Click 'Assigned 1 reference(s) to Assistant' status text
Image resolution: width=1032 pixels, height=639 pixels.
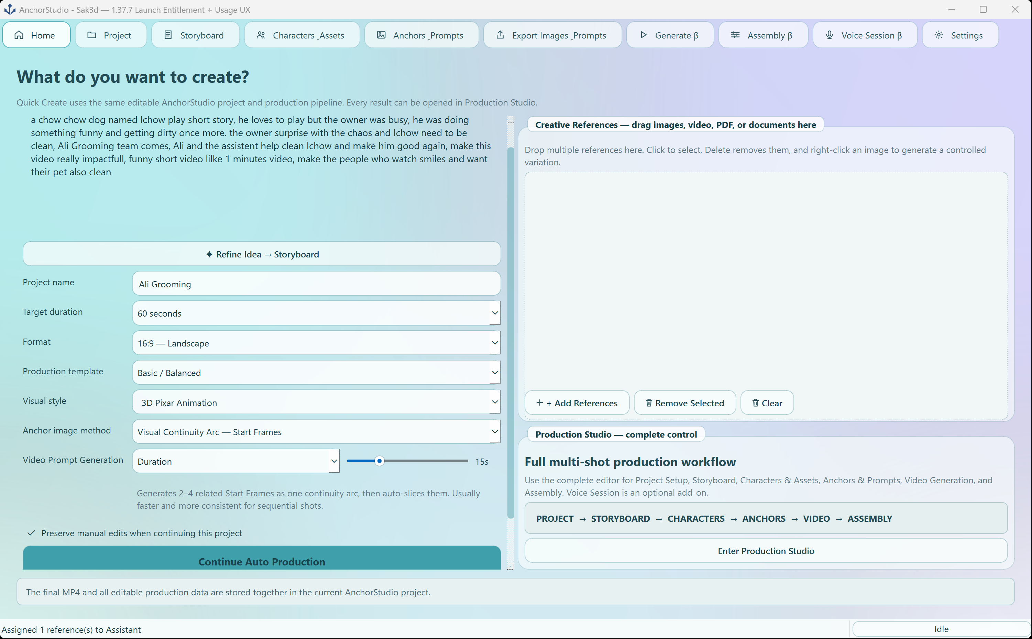[71, 629]
